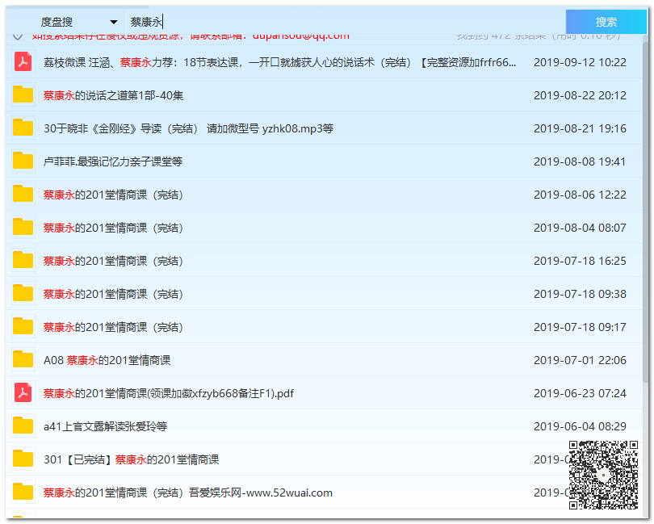Open result 荔枝微课 汪涵、蔡康永力荐
The image size is (654, 524).
point(279,62)
